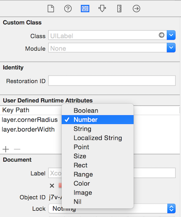Open the File inspector tab
181x217 pixels.
coord(51,9)
